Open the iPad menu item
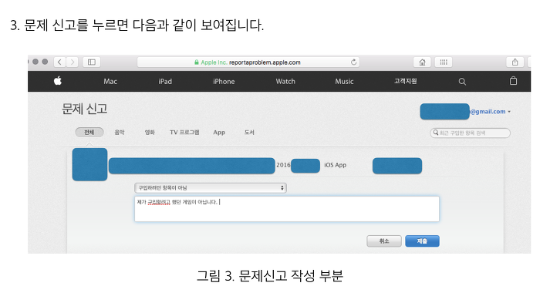 165,82
